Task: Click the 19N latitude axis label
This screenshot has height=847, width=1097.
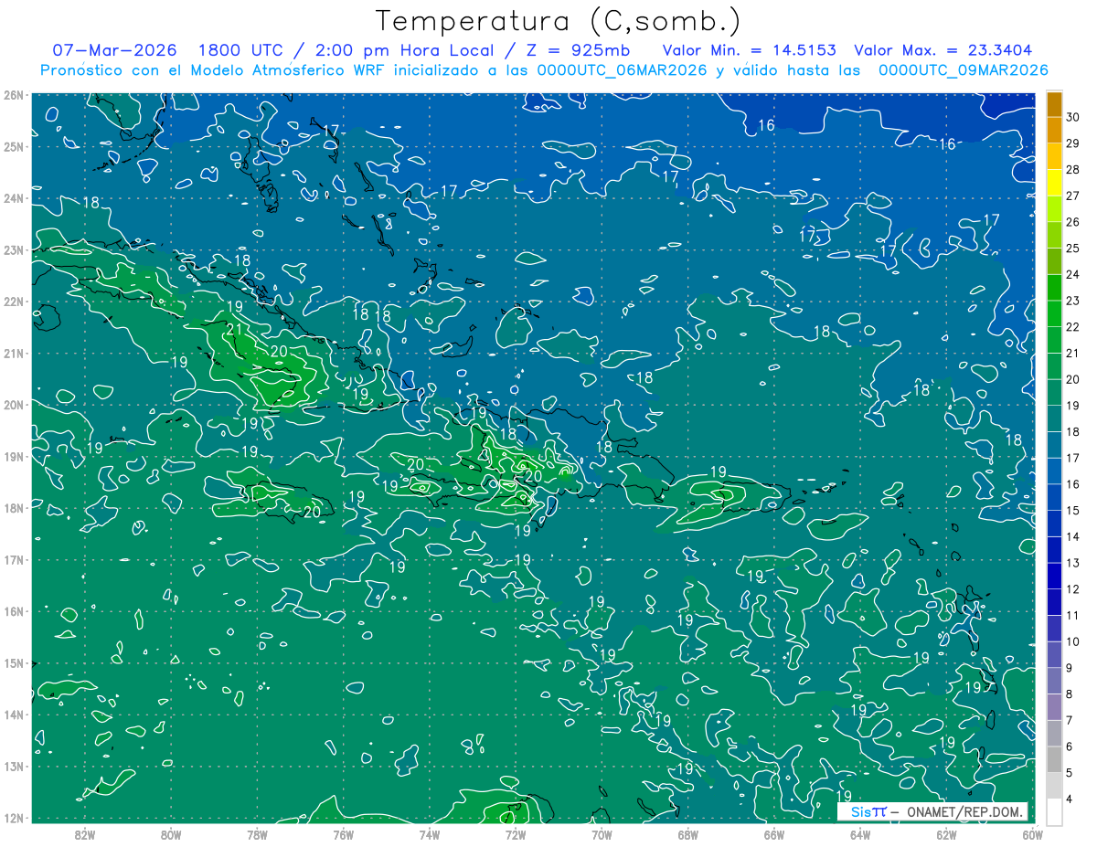Action: pyautogui.click(x=13, y=457)
